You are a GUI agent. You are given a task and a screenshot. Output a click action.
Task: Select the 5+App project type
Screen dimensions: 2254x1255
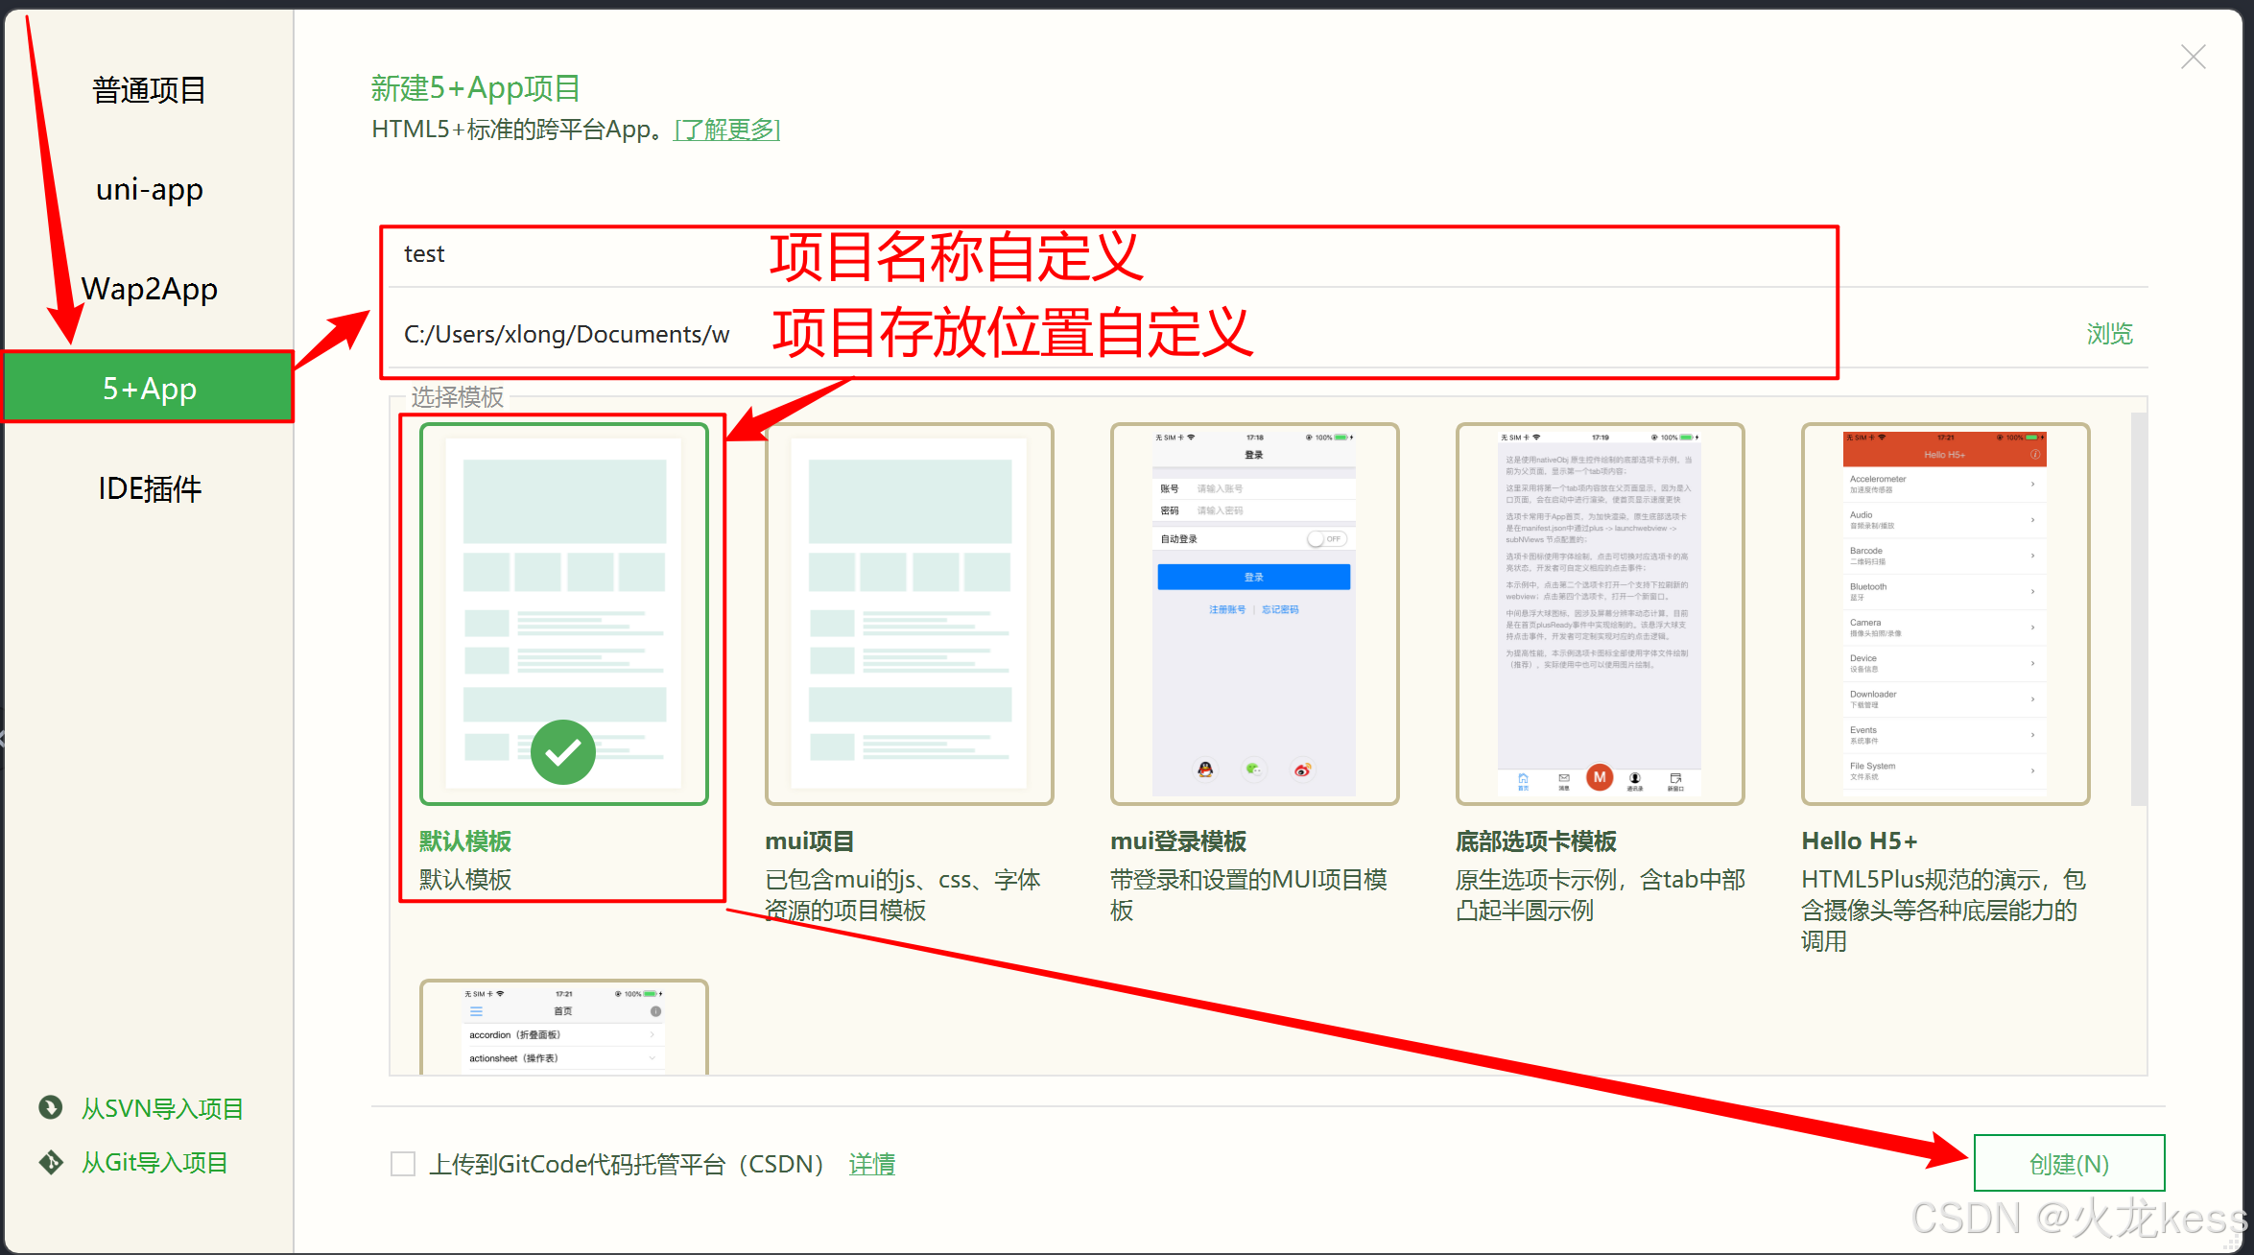click(x=149, y=388)
